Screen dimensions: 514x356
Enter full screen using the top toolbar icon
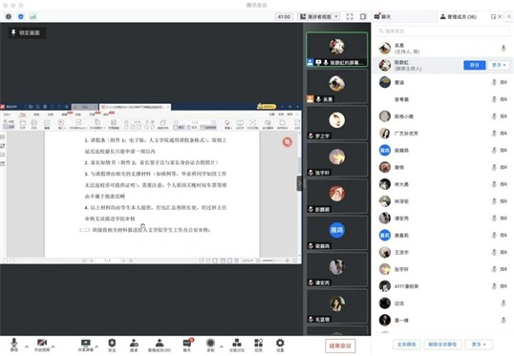pyautogui.click(x=350, y=16)
